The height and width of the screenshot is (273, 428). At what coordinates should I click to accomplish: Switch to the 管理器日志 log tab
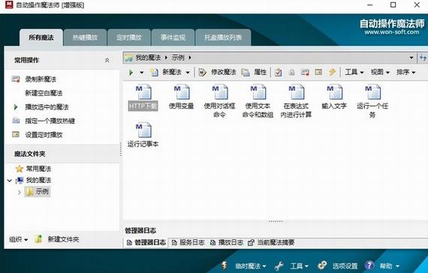click(146, 242)
